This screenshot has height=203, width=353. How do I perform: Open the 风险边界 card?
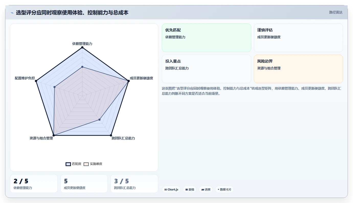298,69
